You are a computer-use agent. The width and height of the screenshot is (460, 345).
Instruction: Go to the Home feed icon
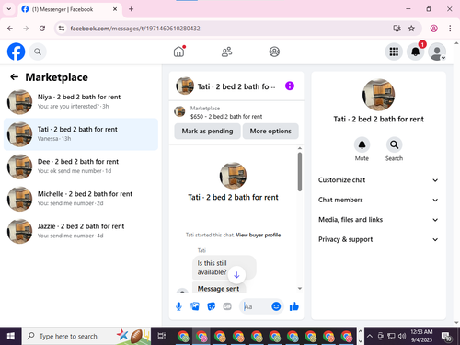click(179, 52)
